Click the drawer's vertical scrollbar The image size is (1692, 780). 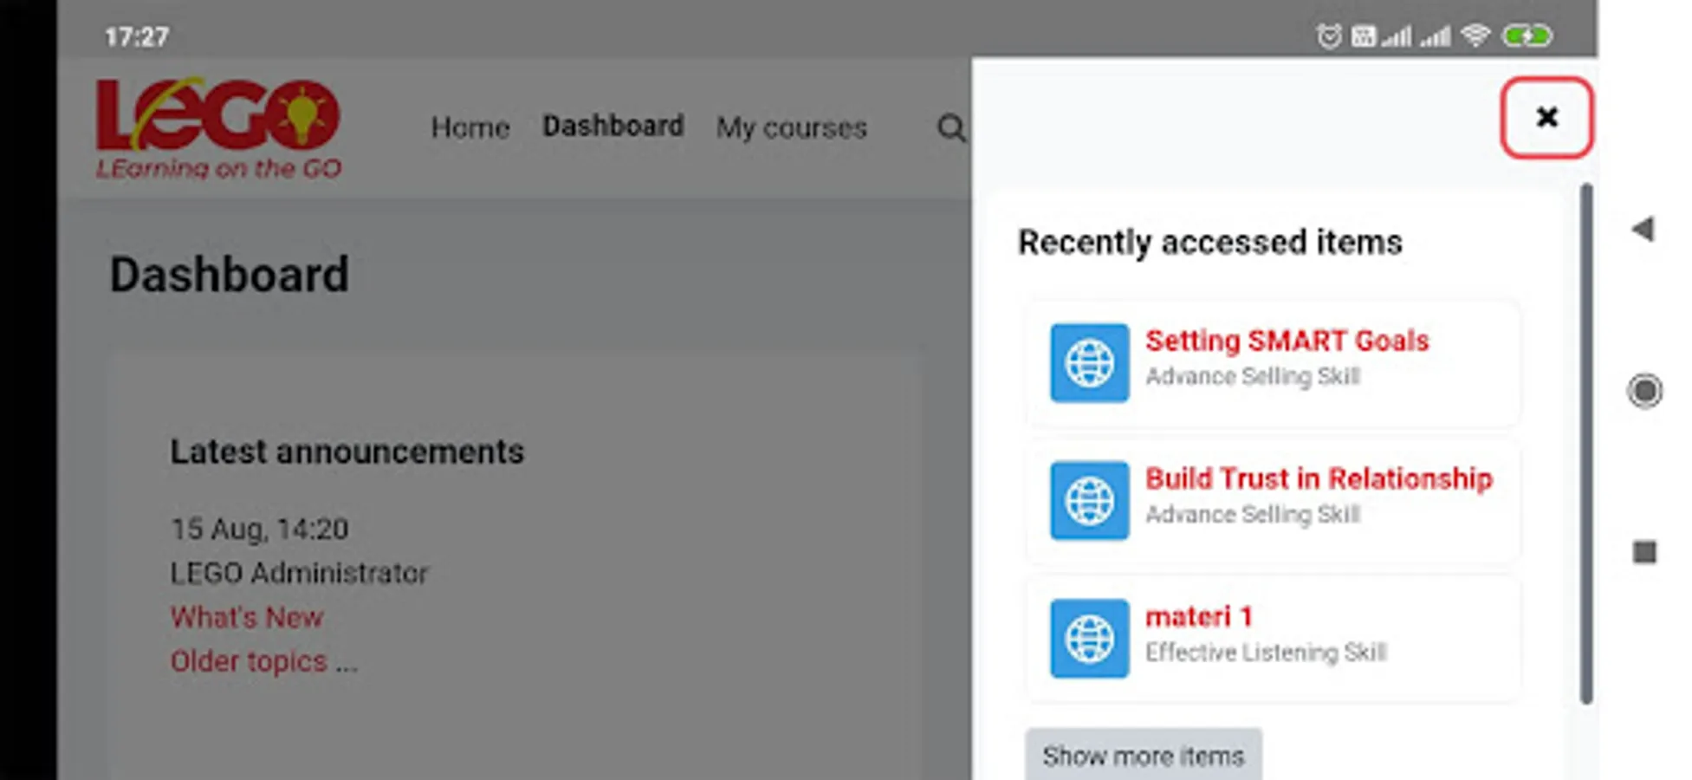coord(1586,442)
